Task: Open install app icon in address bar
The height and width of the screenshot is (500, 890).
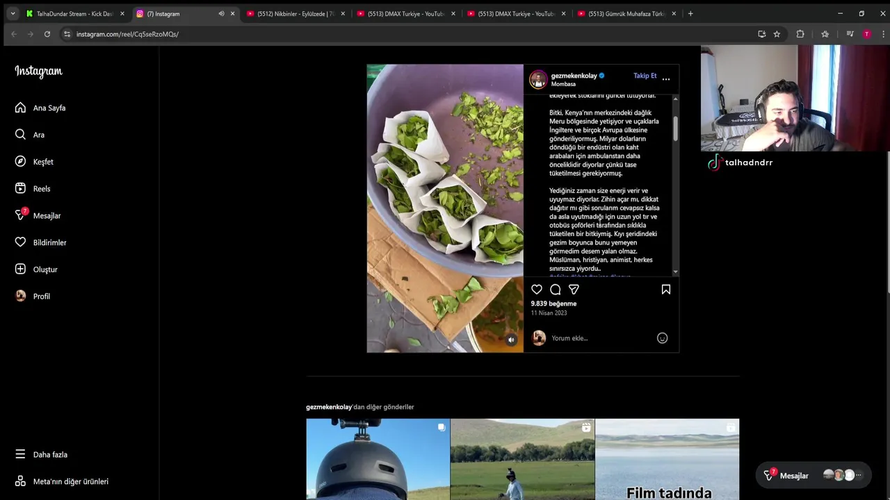Action: click(x=762, y=34)
